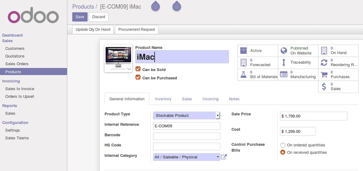Open Customers in the sidebar
The image size is (363, 171).
coord(15,48)
